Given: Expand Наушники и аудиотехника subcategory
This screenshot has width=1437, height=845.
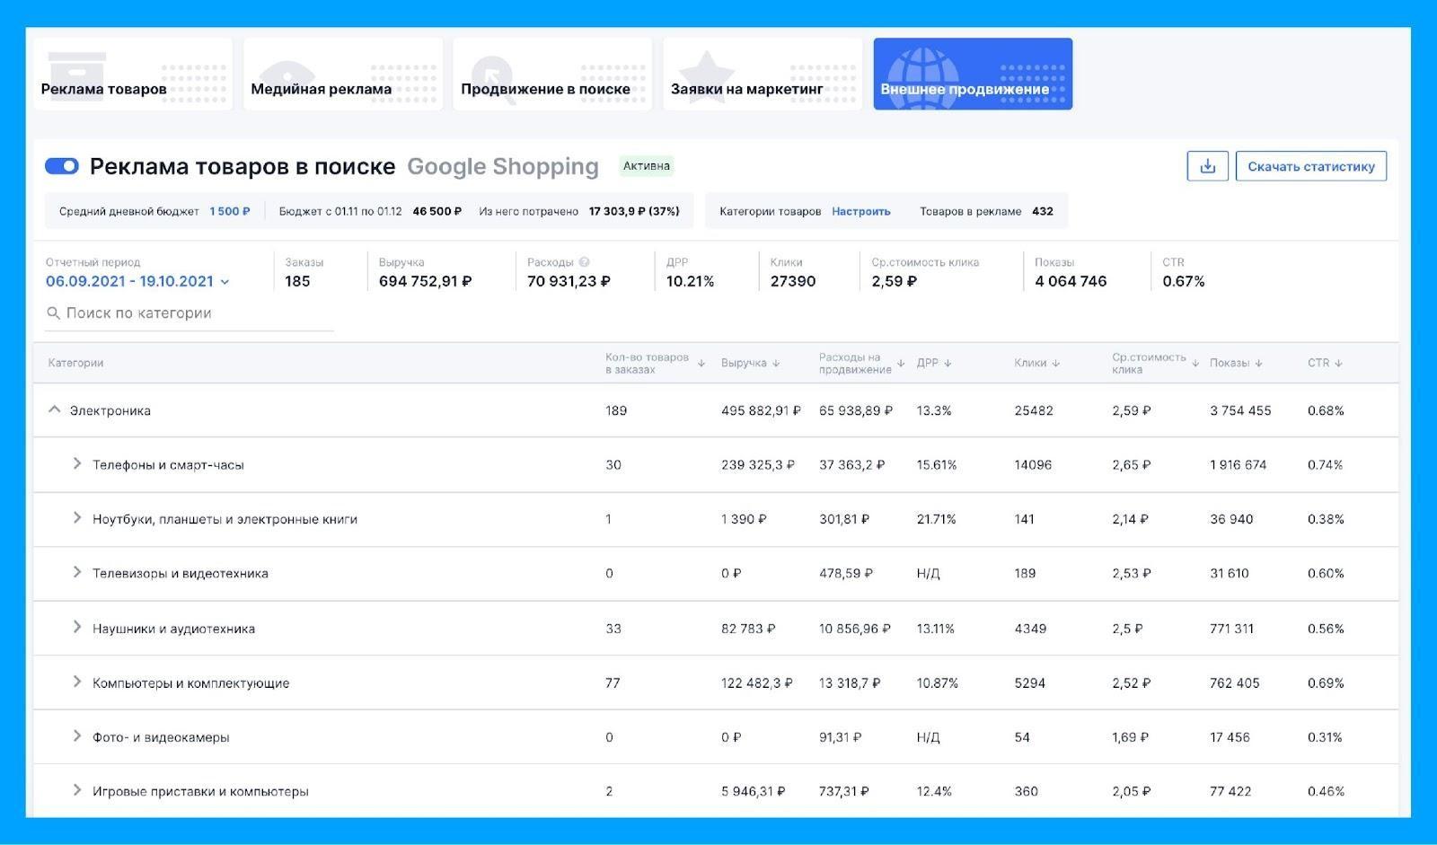Looking at the screenshot, I should click(x=77, y=627).
